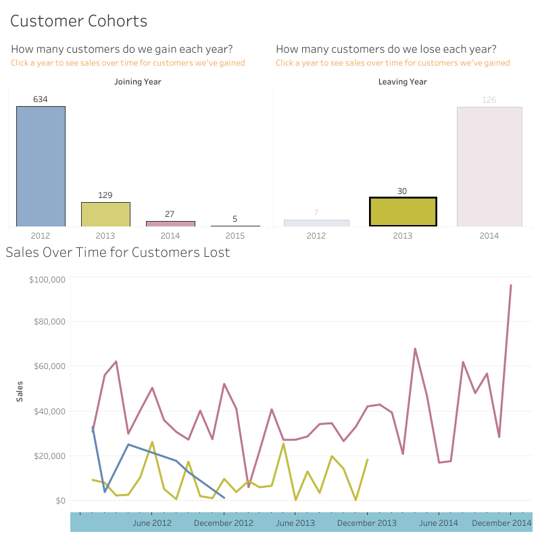The height and width of the screenshot is (540, 540).
Task: Click the Sales axis title
Action: 20,391
